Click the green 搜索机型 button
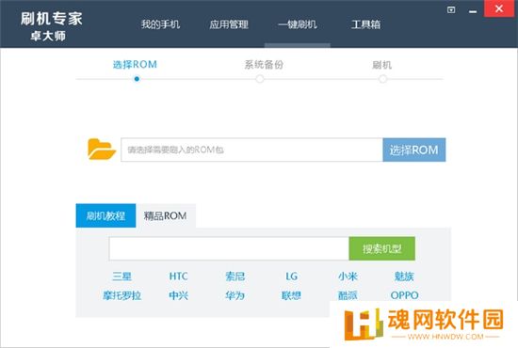 pyautogui.click(x=381, y=248)
